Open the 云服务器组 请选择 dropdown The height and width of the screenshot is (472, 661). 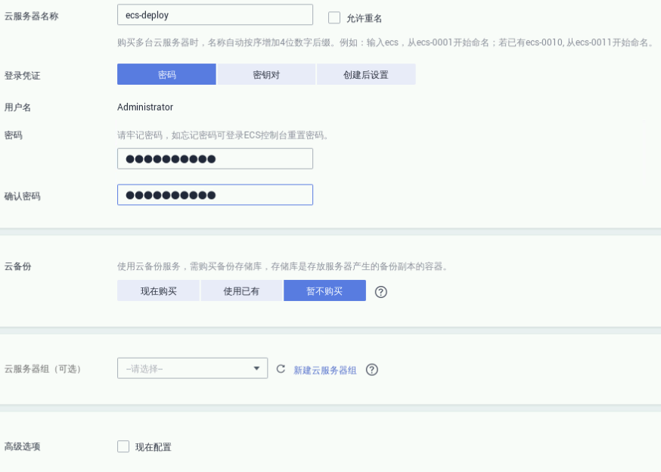[192, 368]
